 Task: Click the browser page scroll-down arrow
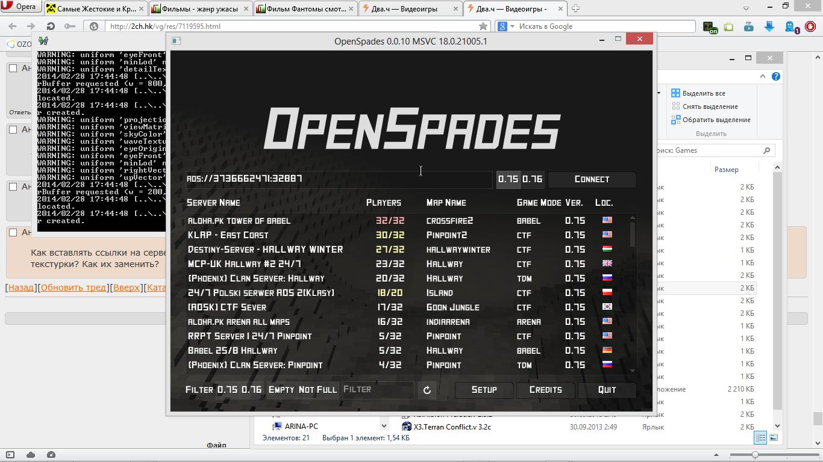(818, 443)
